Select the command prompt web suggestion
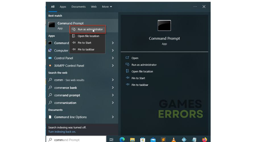Viewport: 256px width, 142px height. [x=82, y=95]
